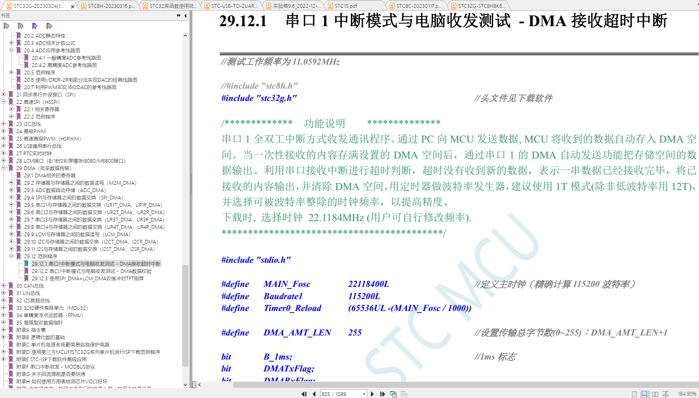
Task: Collapse the 29 DMA bookmark node
Action: pos(4,168)
